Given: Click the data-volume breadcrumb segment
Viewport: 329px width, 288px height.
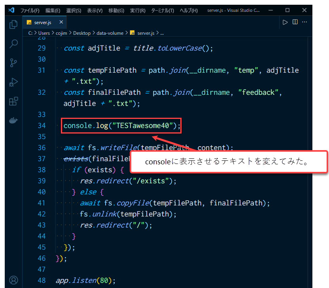Looking at the screenshot, I should pyautogui.click(x=110, y=33).
